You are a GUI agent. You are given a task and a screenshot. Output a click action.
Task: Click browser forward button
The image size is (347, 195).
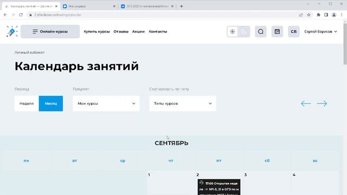coord(13,15)
